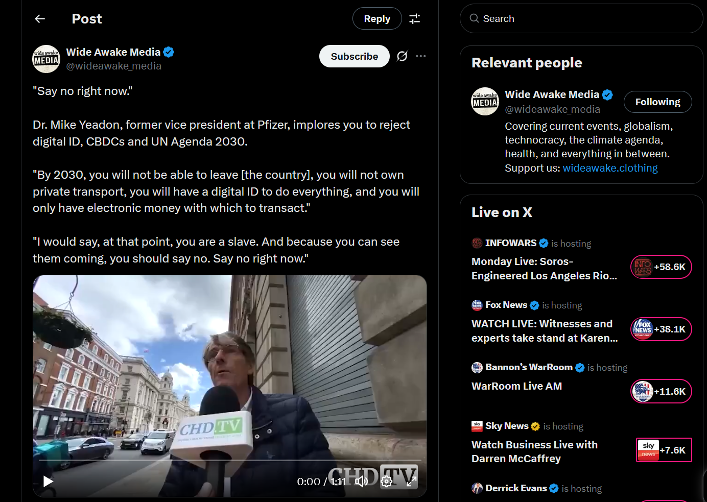The image size is (707, 502).
Task: Play the Mike Yeadon video
Action: coord(48,482)
